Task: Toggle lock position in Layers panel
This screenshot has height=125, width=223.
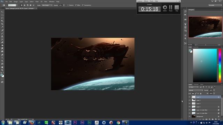Action: tap(198, 93)
